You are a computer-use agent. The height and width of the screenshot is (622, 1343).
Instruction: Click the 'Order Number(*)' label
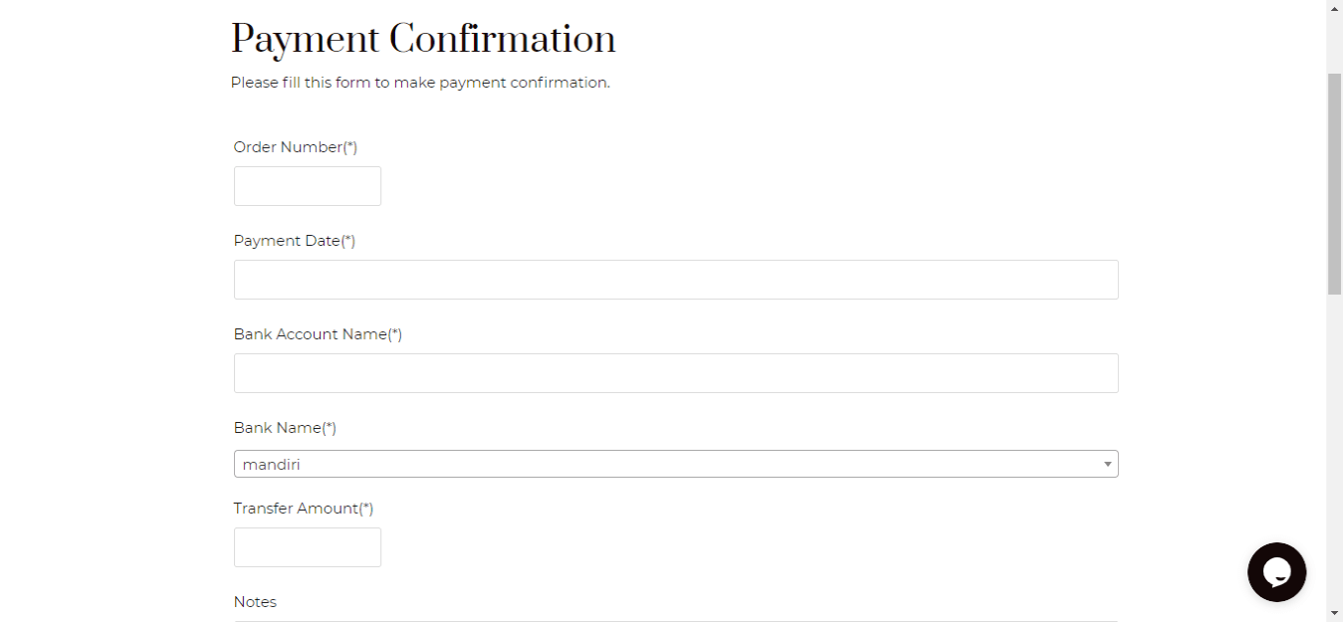coord(296,147)
